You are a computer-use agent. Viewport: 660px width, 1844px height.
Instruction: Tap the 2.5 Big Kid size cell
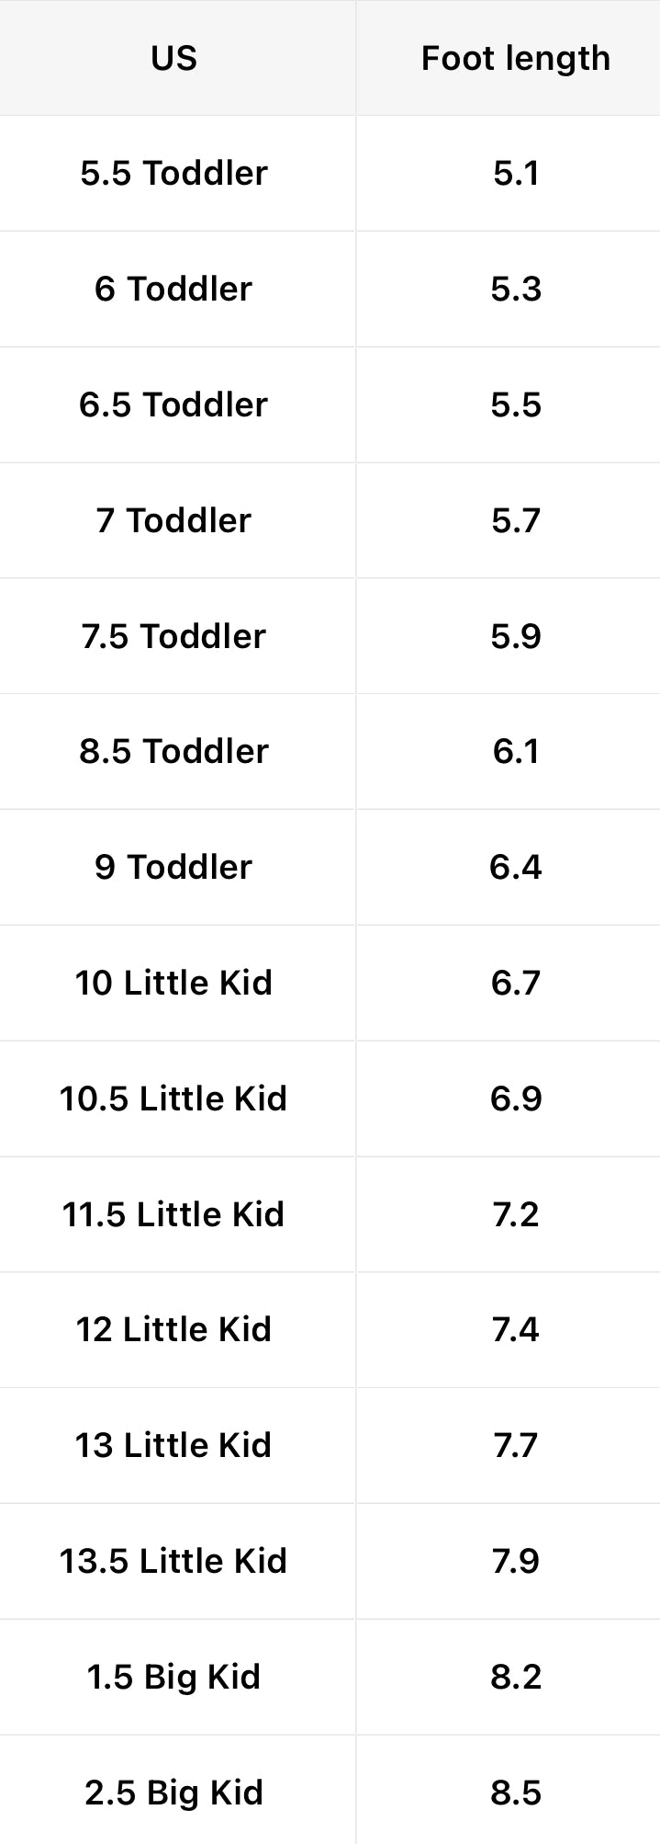coord(173,1793)
